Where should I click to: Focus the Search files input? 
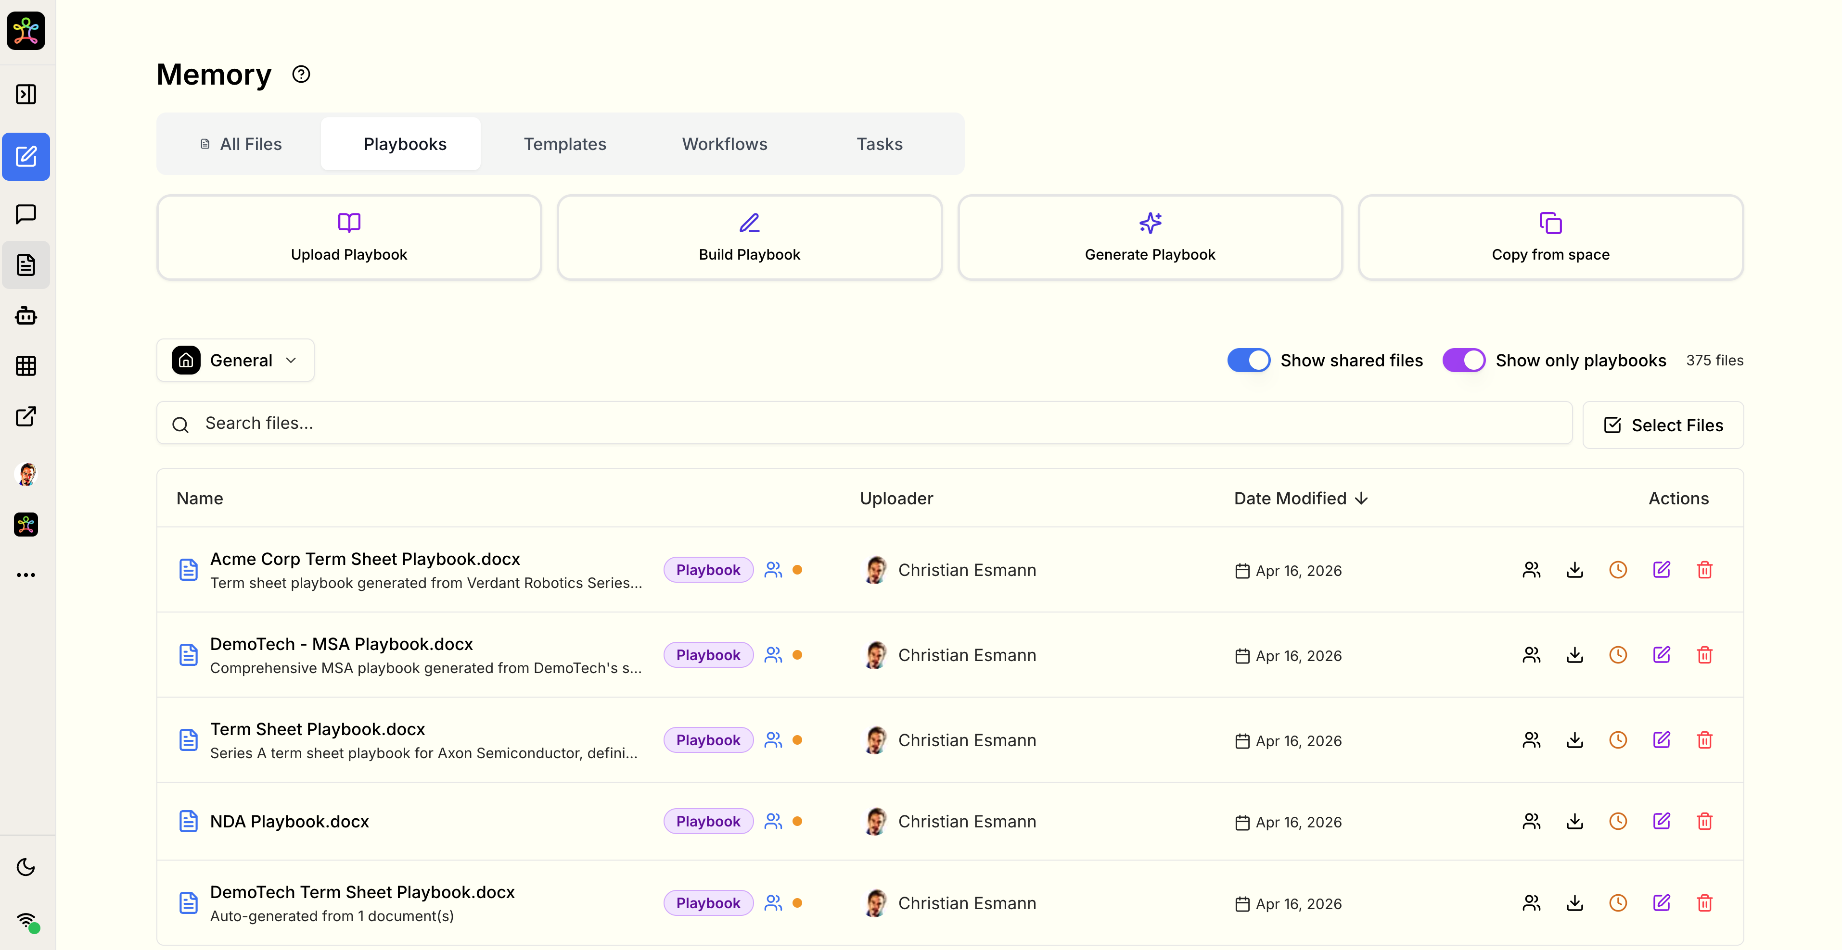[864, 423]
